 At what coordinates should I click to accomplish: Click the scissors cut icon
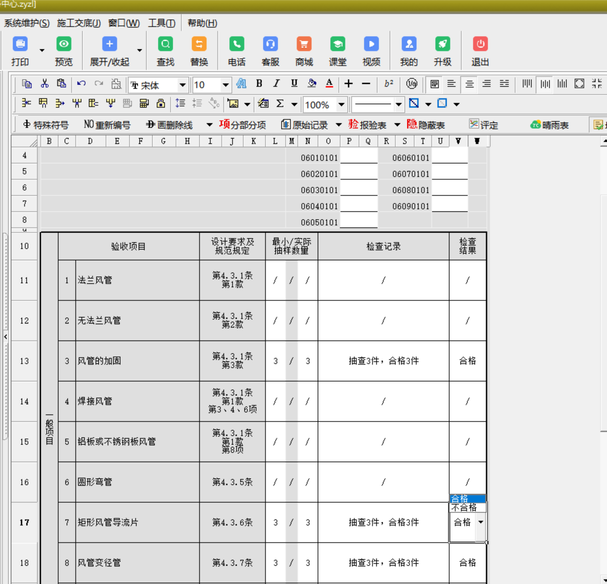[x=44, y=84]
